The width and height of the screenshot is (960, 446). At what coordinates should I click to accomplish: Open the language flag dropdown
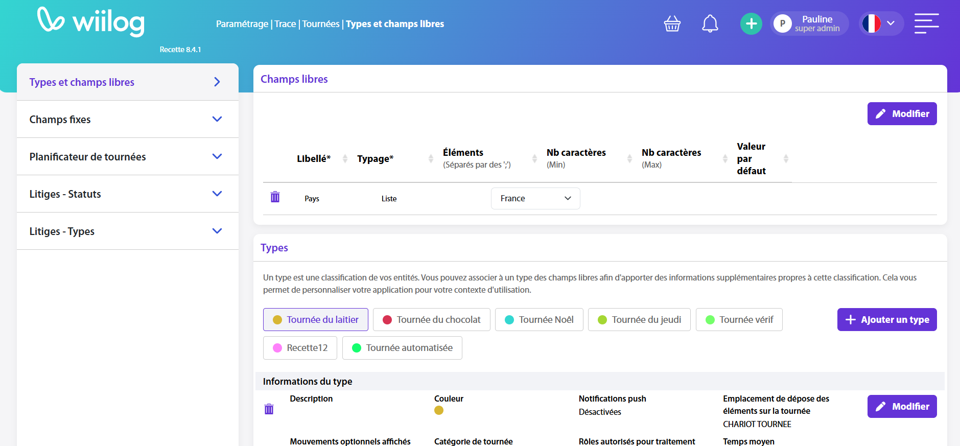tap(880, 24)
